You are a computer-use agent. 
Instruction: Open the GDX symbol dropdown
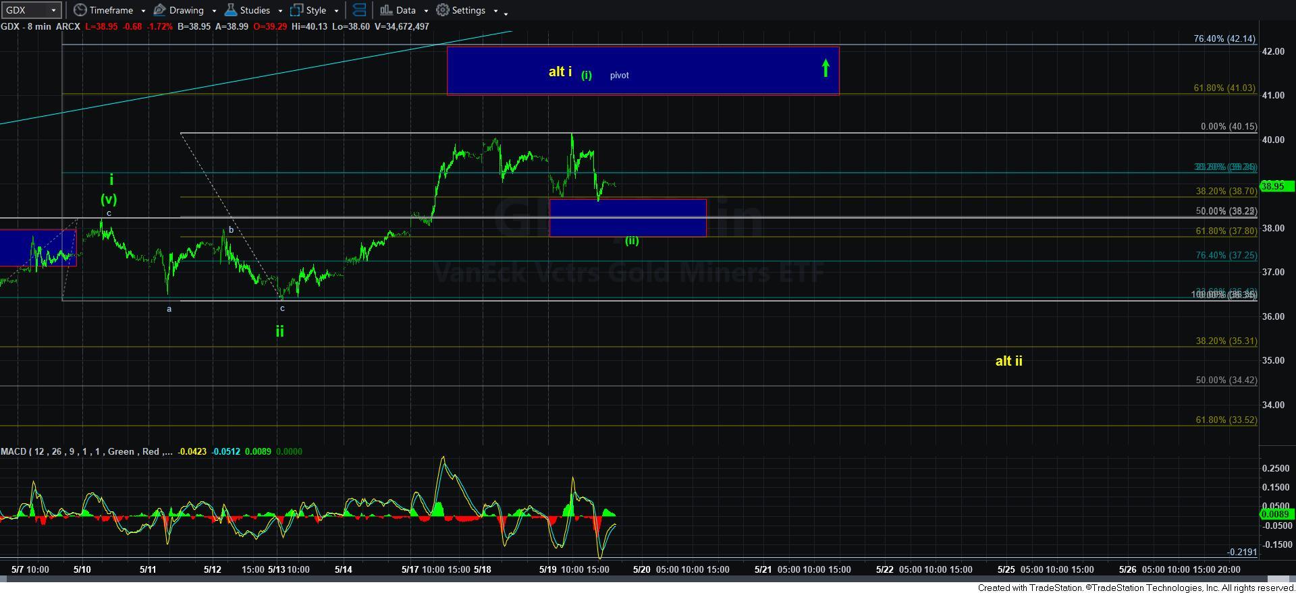coord(54,10)
